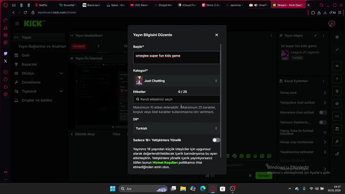Viewport: 345px width, 194px height.
Task: Close the Yayın Bilgisini Düzenle dialog
Action: (217, 35)
